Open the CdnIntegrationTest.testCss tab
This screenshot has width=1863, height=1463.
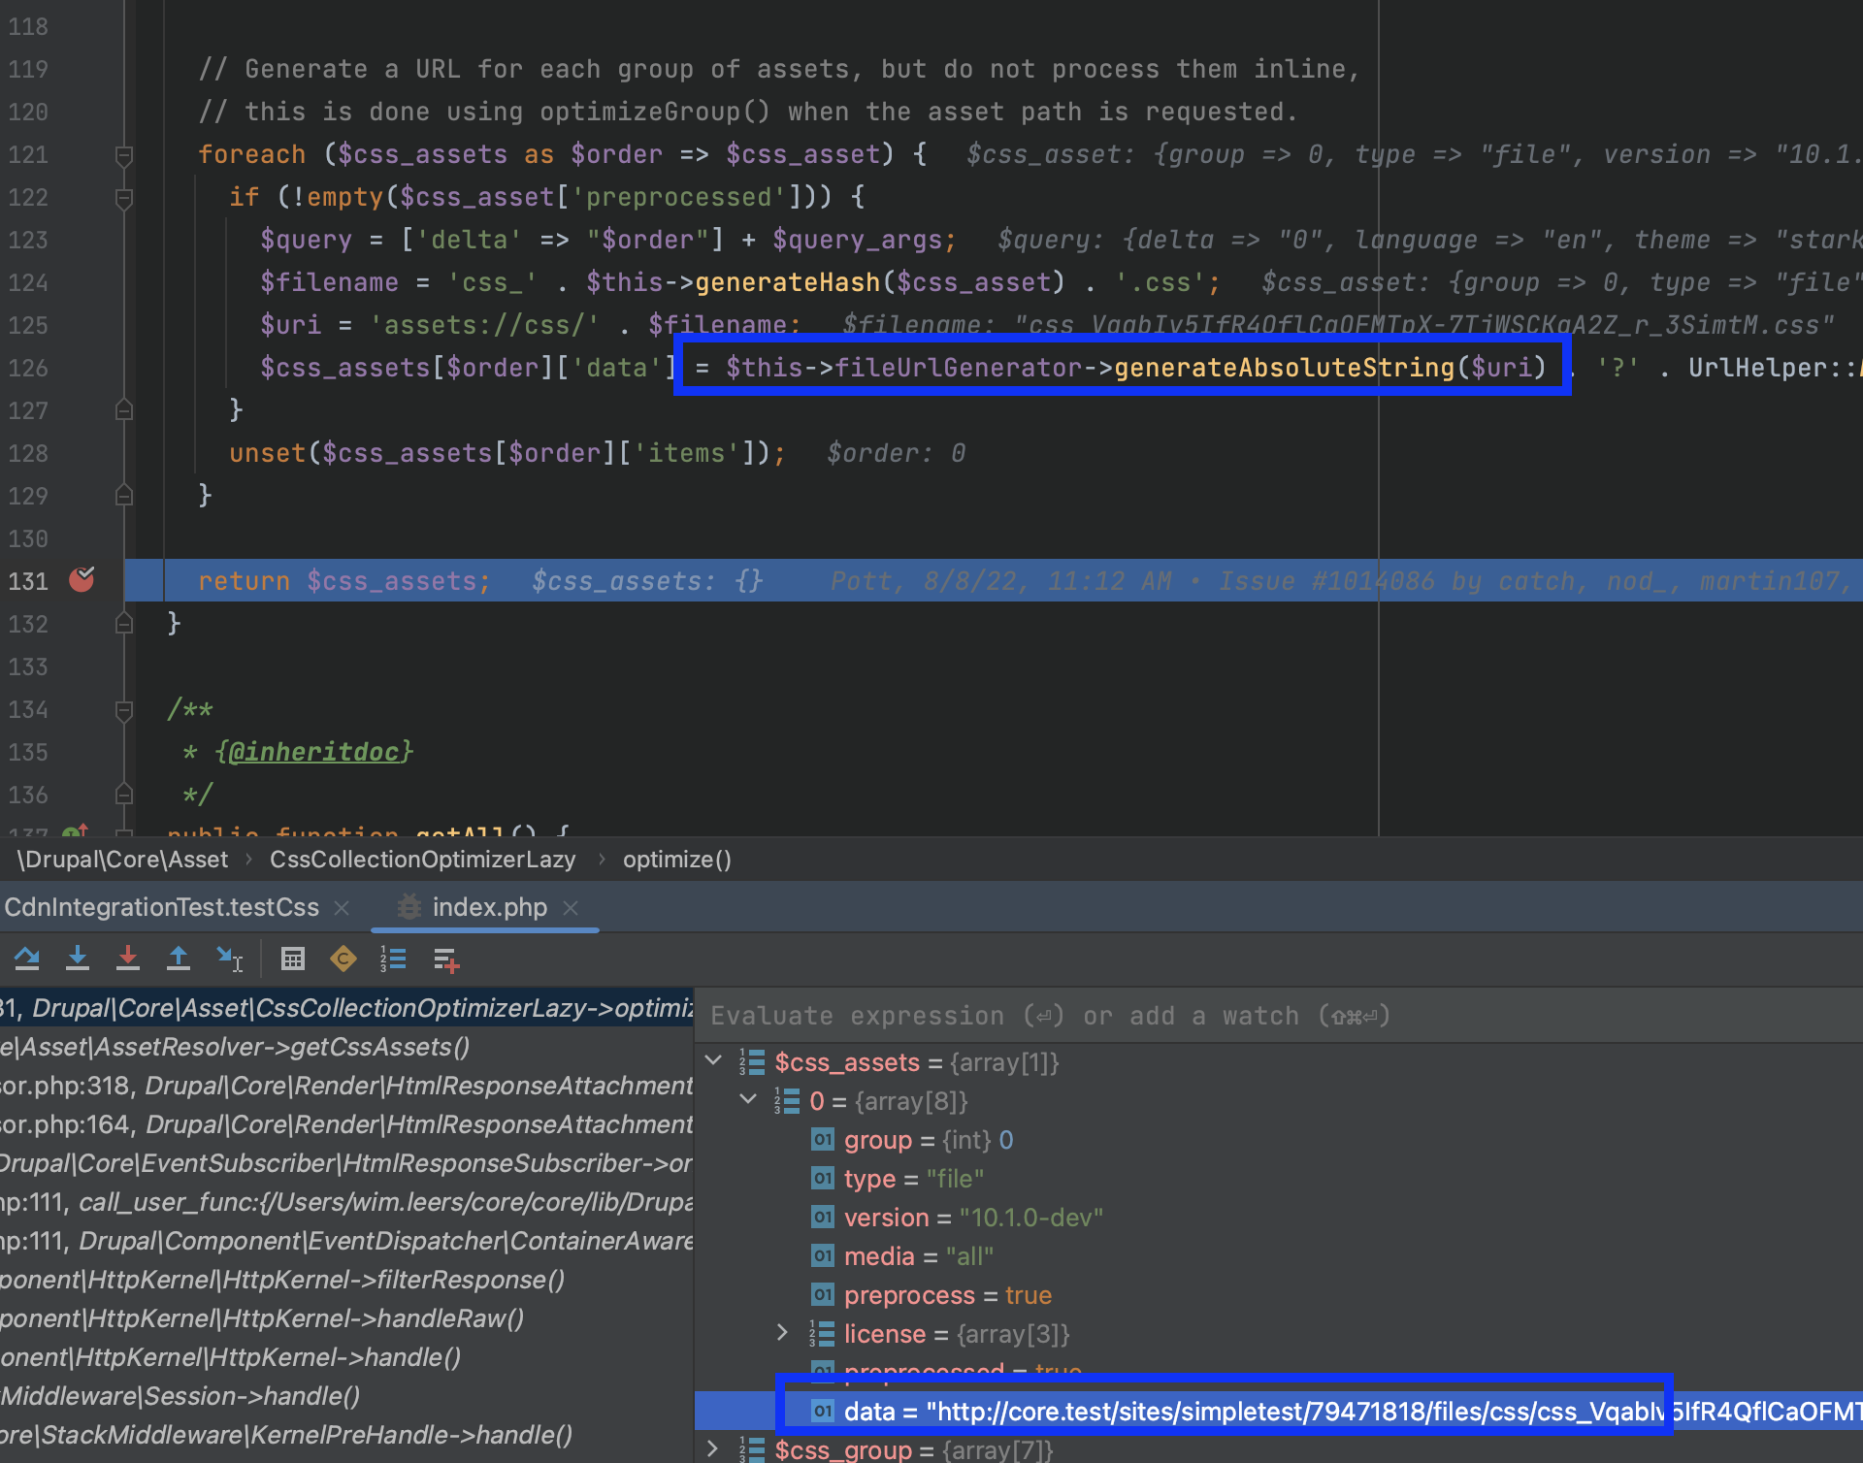pyautogui.click(x=161, y=907)
